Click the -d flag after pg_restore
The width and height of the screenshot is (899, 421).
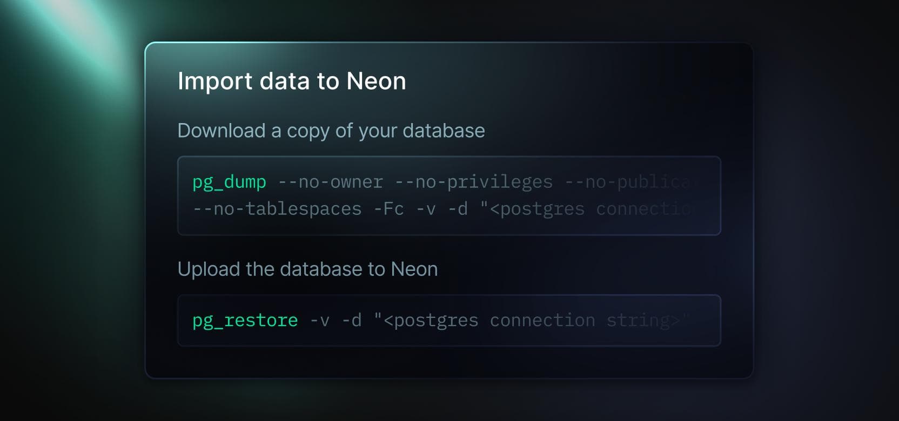tap(351, 321)
